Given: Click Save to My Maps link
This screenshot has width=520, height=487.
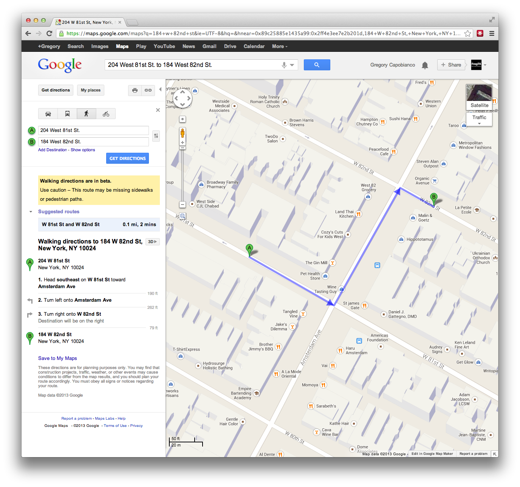Looking at the screenshot, I should tap(57, 358).
